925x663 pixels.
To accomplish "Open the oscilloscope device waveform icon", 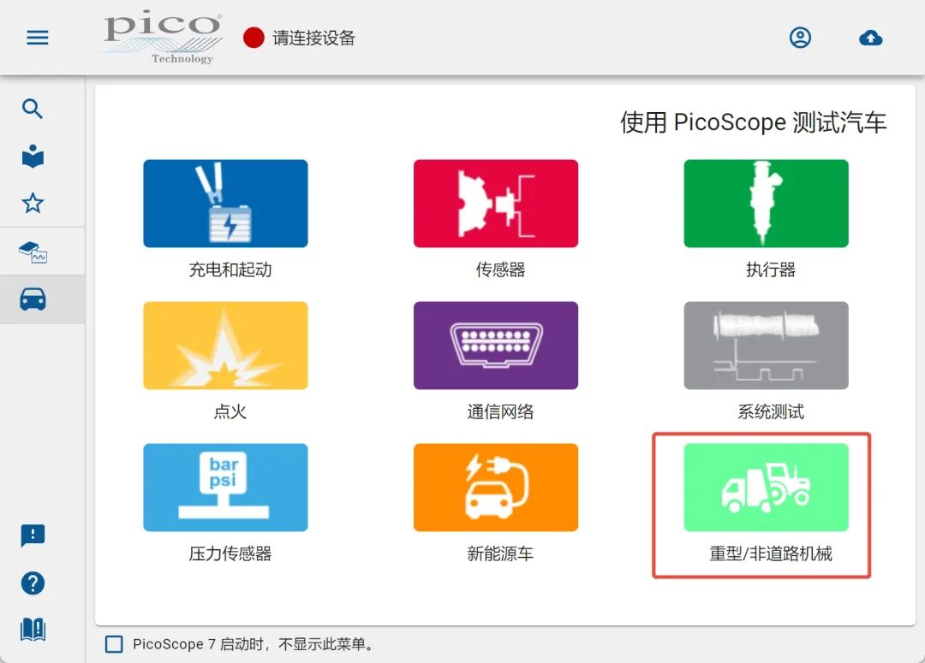I will (33, 252).
